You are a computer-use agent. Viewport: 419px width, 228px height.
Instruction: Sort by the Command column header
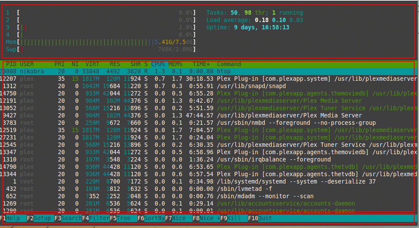tap(229, 64)
